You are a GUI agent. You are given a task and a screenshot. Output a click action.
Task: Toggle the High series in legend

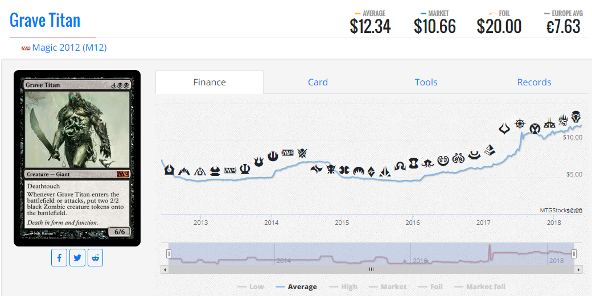343,287
